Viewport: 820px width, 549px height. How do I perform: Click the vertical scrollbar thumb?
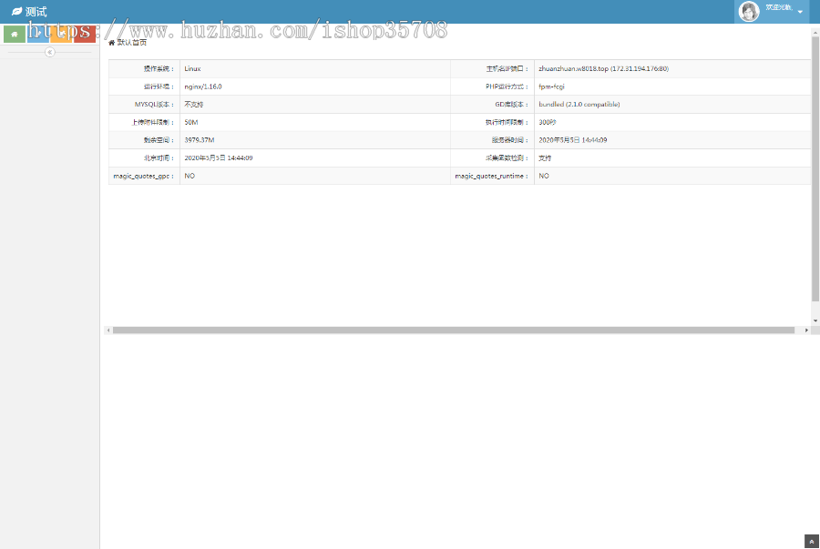815,168
